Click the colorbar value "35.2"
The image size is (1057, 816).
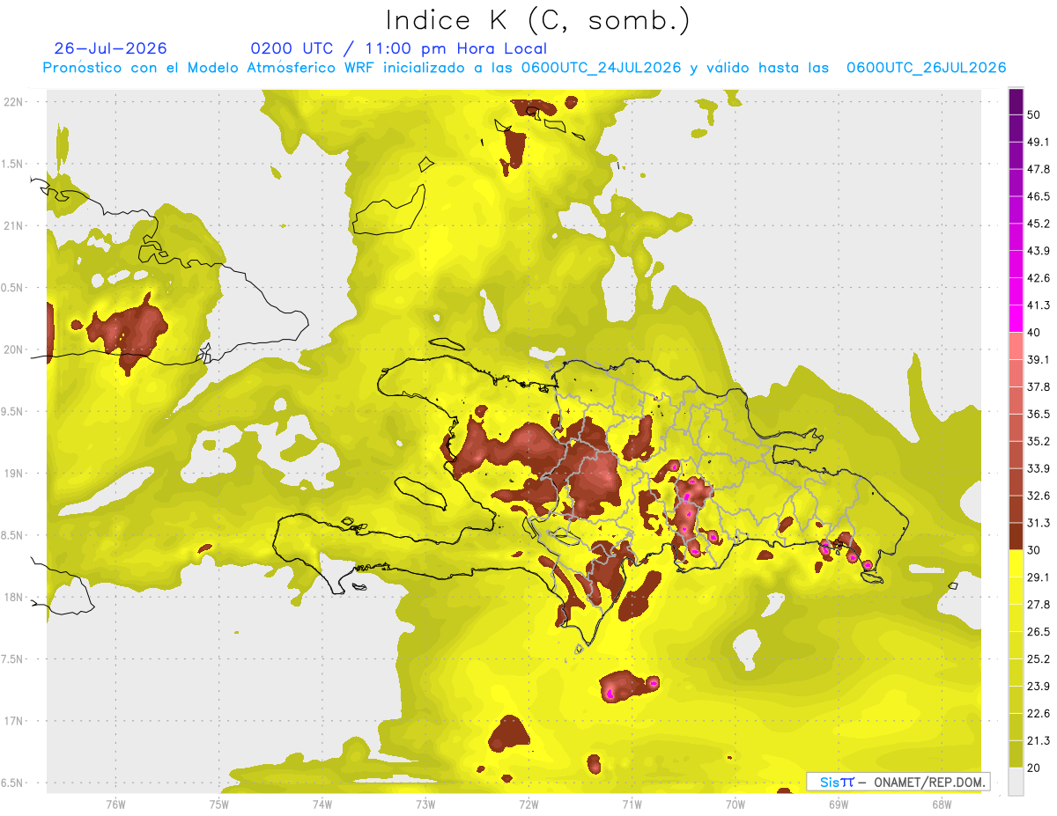pyautogui.click(x=1039, y=441)
